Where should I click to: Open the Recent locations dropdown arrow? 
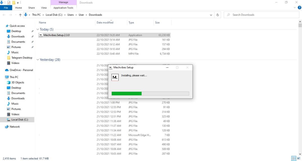tap(15, 15)
